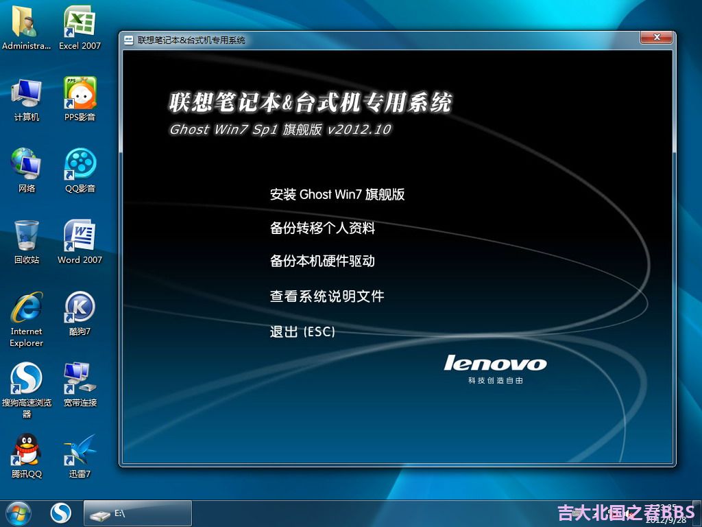This screenshot has height=527, width=702.
Task: Click the Ghost Win7 Sp1 旗舰版 v2012.10 subtitle
Action: tap(280, 130)
